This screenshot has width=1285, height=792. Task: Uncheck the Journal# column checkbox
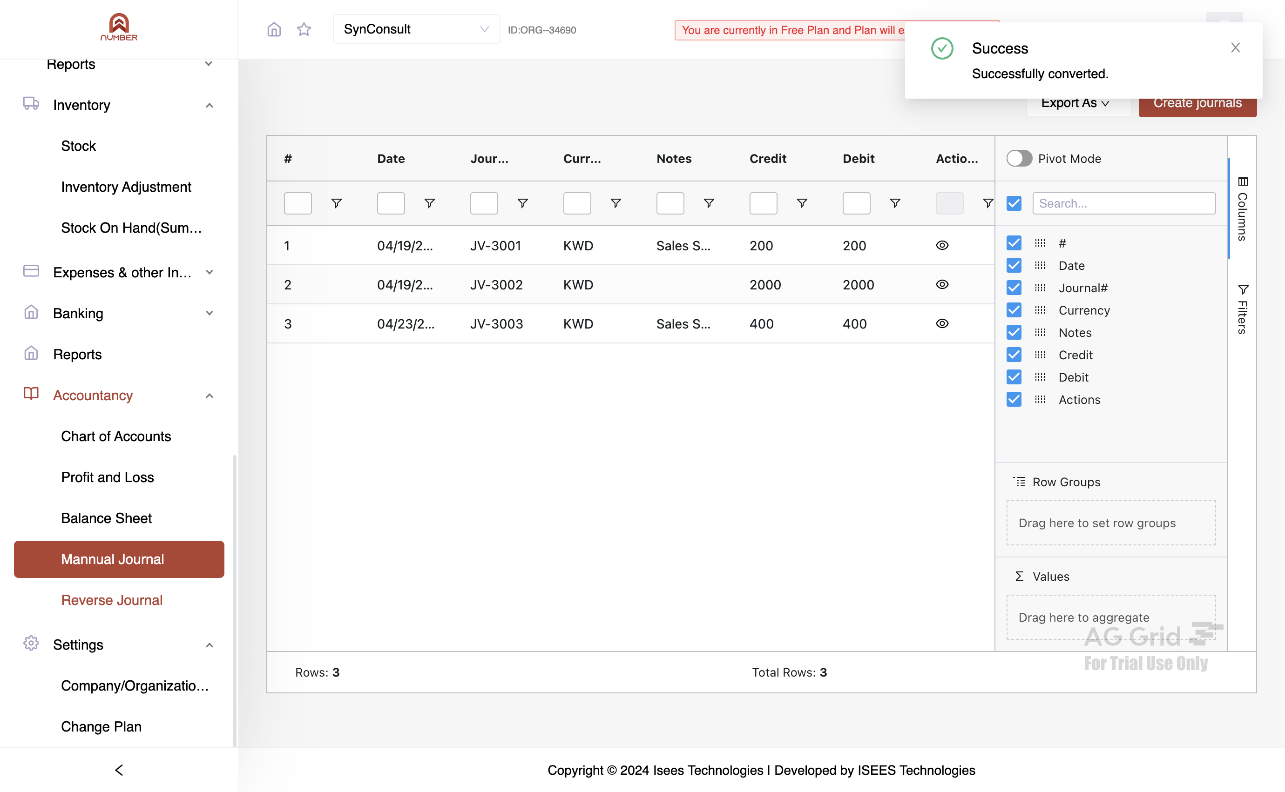(1014, 288)
